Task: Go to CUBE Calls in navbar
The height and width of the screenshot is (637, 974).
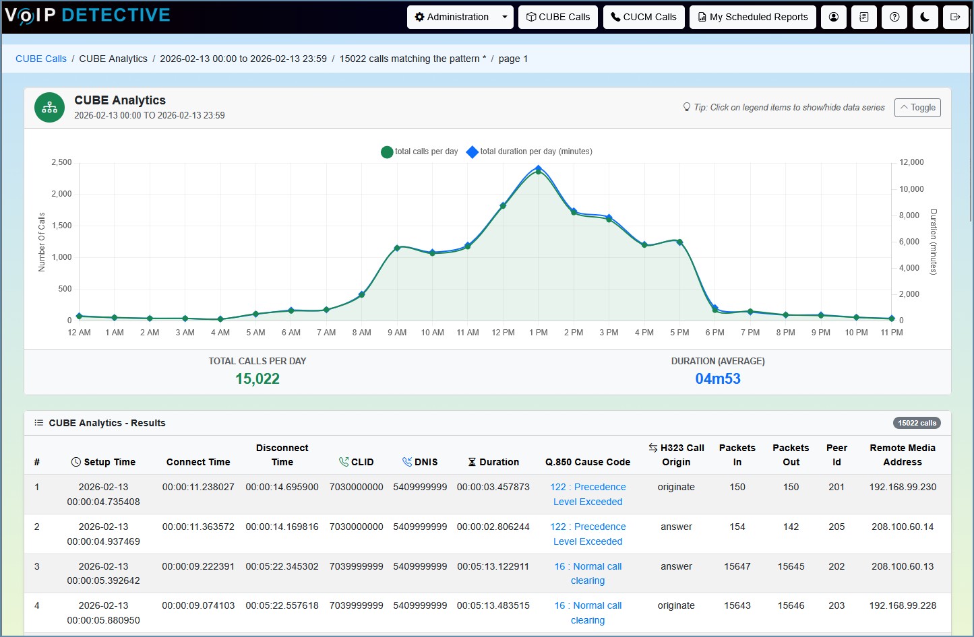Action: point(558,17)
